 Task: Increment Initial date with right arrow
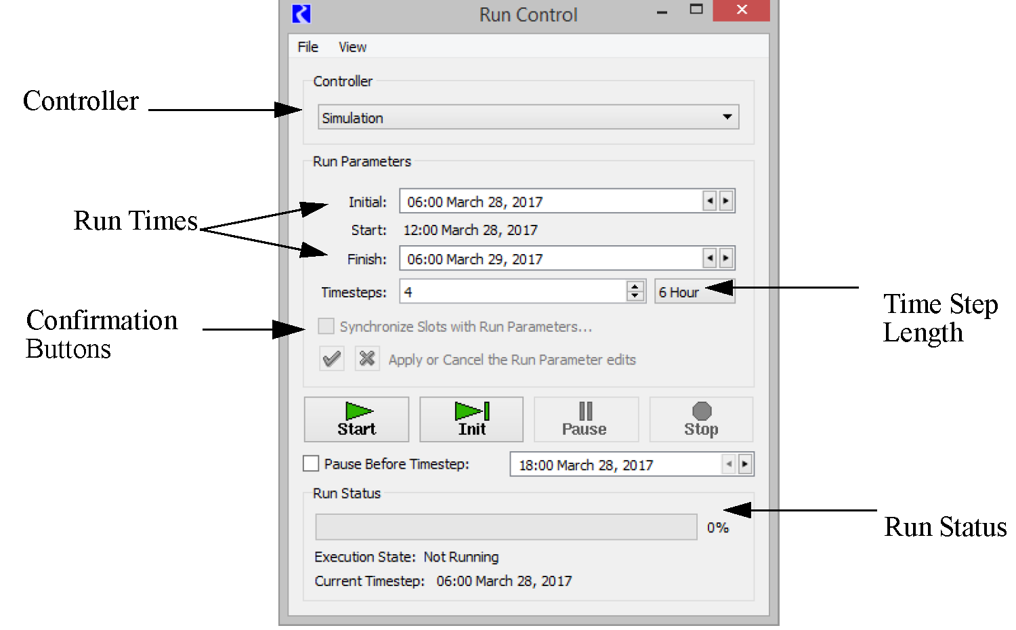point(726,201)
